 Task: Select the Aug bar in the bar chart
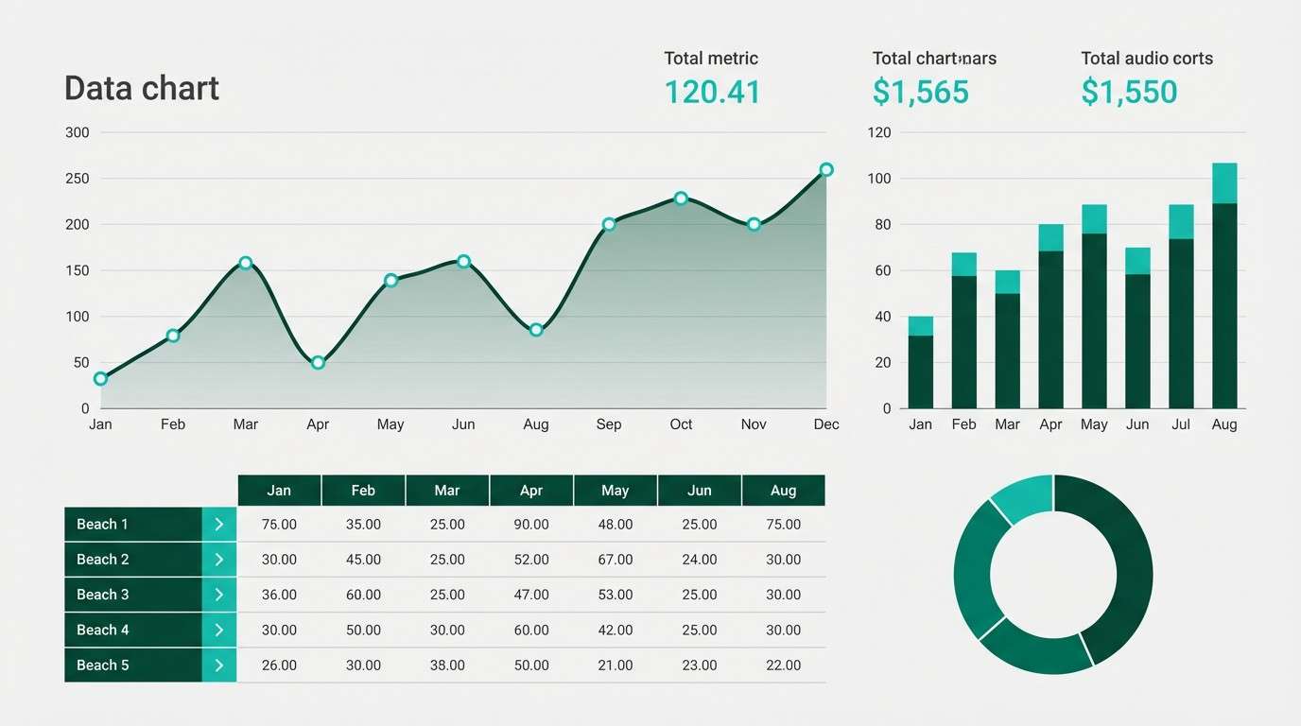point(1224,284)
